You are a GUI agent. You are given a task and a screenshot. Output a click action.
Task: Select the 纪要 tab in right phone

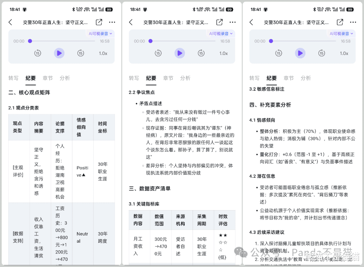271,78
